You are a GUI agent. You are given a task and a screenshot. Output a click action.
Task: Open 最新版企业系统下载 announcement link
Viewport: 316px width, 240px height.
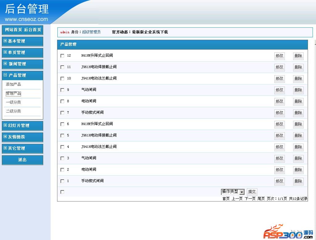tap(150, 32)
